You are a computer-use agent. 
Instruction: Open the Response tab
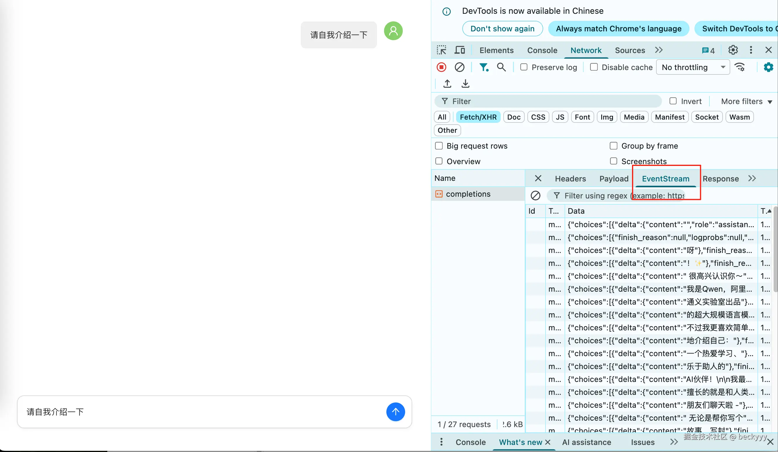720,179
